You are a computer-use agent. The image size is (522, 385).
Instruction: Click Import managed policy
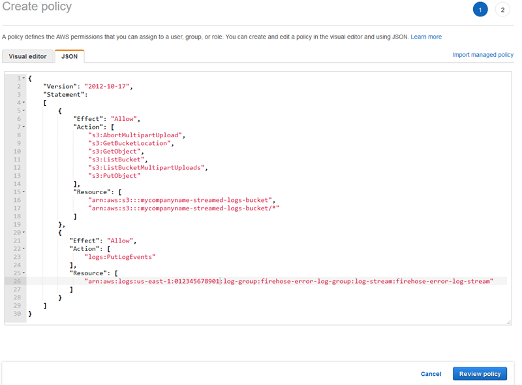click(483, 54)
